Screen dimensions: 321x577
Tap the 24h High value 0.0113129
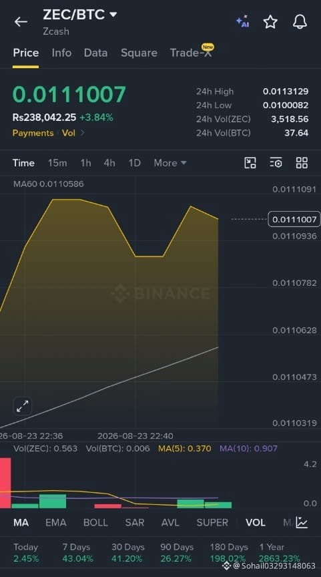(286, 91)
